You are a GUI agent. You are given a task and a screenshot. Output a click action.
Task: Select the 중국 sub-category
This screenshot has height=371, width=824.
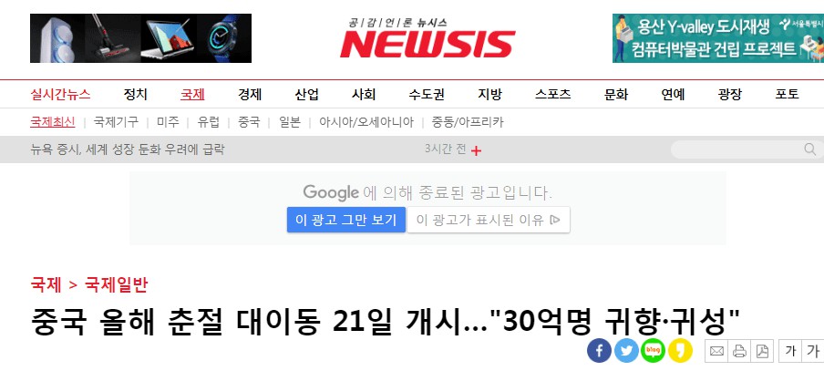(x=249, y=122)
